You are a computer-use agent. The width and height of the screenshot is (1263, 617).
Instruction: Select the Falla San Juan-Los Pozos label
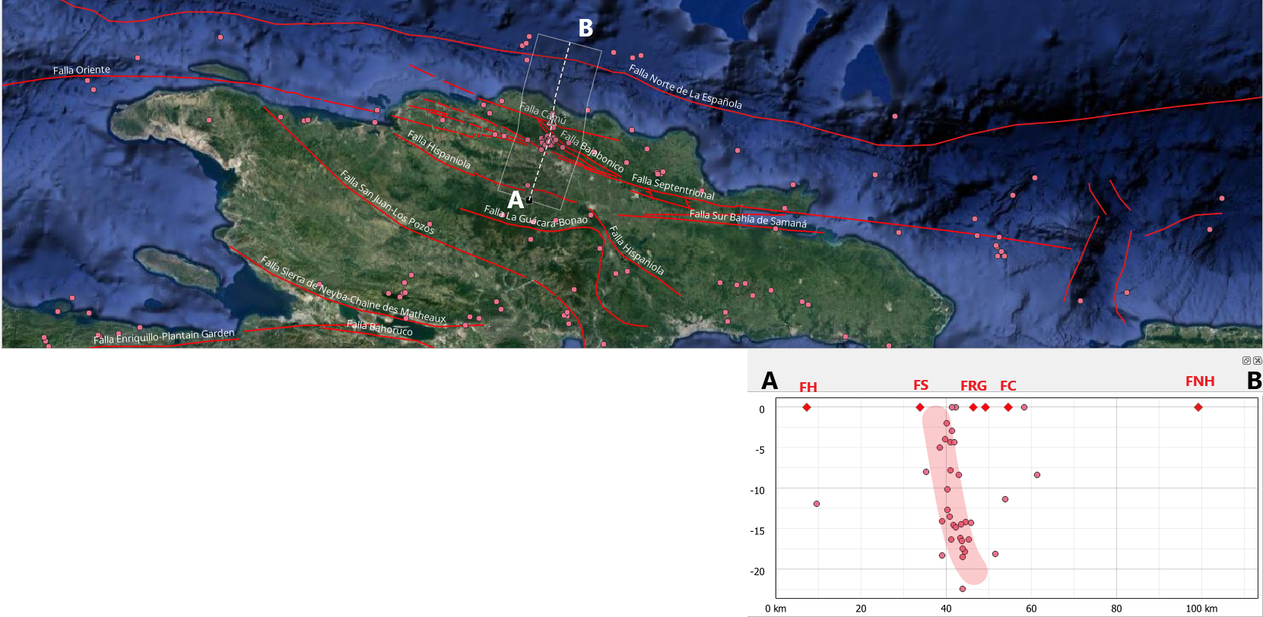[x=387, y=202]
